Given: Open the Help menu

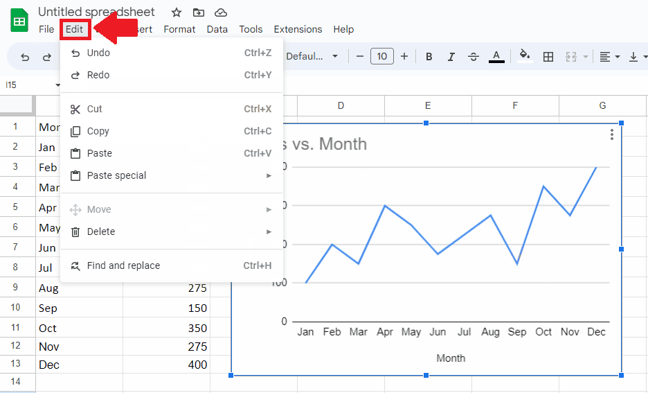Looking at the screenshot, I should pyautogui.click(x=343, y=29).
